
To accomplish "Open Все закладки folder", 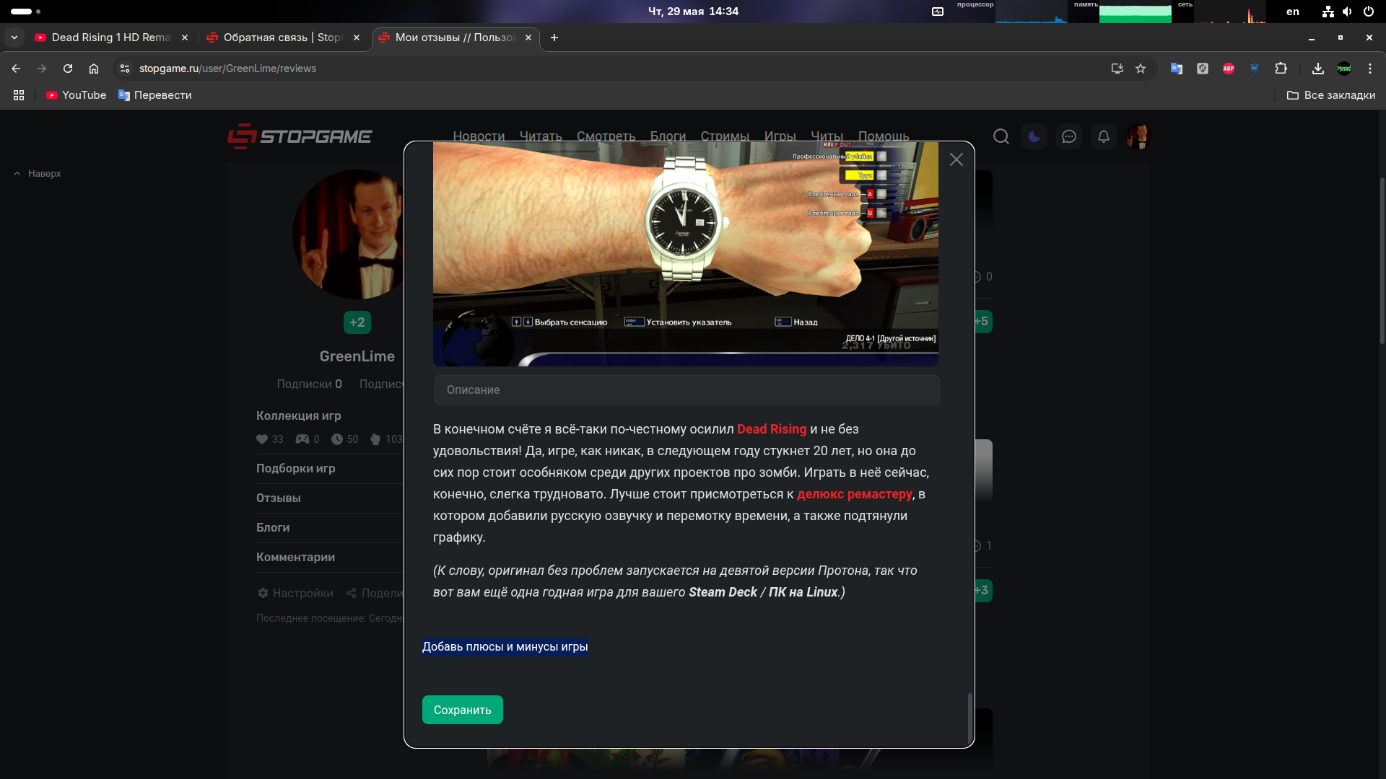I will 1331,95.
